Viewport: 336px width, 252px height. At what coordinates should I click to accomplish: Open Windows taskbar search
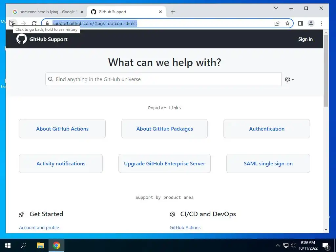[24, 245]
